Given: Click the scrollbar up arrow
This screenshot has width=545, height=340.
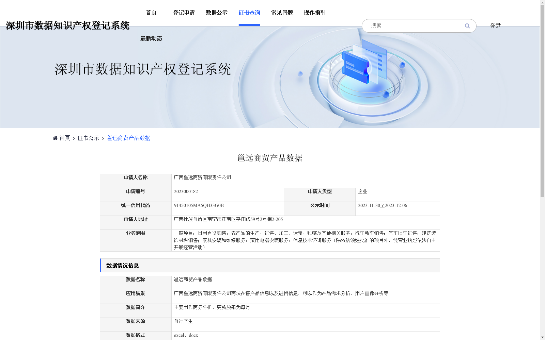Looking at the screenshot, I should pos(542,2).
